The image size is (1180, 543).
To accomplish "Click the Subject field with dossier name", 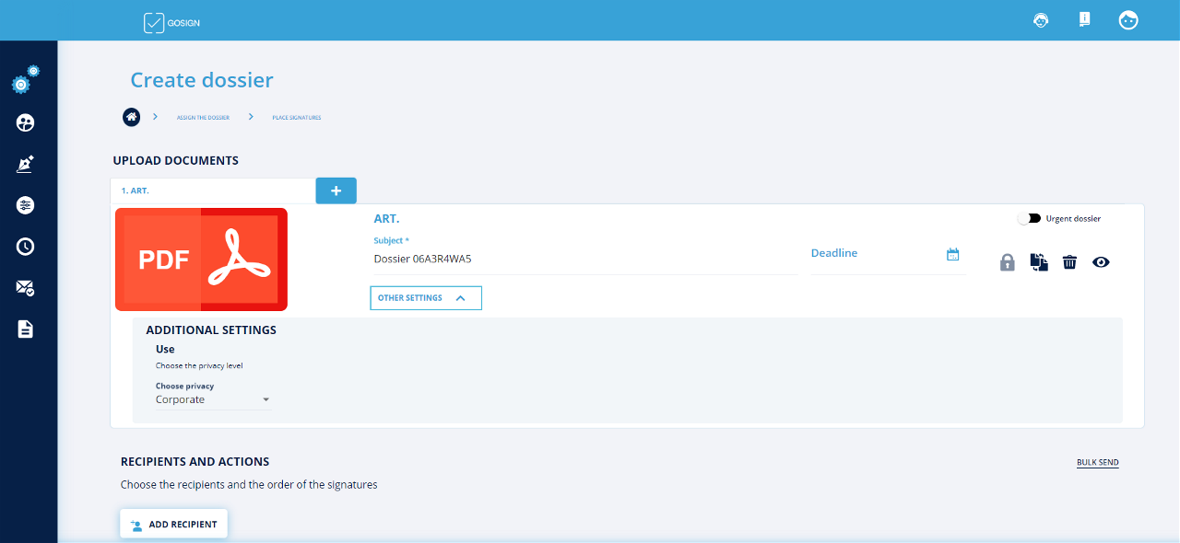I will [x=584, y=260].
